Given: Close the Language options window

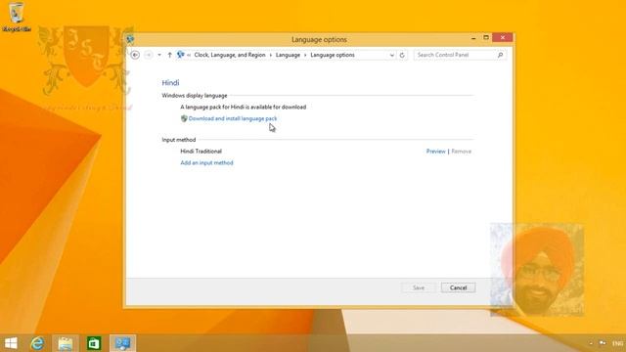Looking at the screenshot, I should (x=503, y=37).
